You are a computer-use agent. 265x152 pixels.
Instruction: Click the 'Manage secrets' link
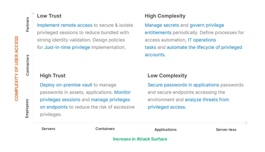[x=162, y=25]
